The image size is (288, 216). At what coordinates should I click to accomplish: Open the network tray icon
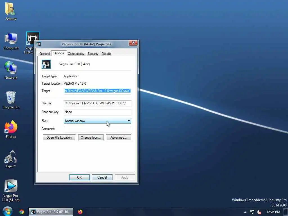252,212
